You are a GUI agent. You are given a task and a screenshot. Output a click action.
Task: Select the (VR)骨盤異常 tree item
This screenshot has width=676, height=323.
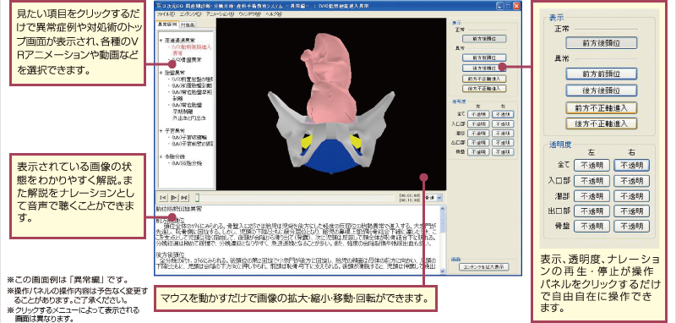tap(186, 60)
